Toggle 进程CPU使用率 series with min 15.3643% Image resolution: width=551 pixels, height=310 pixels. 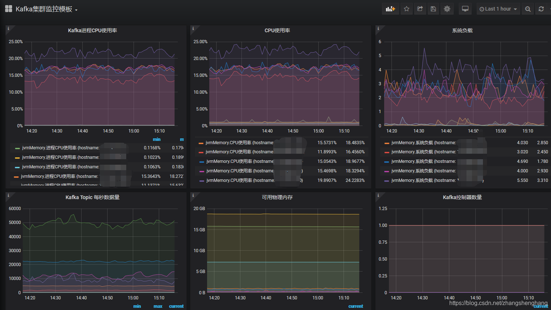(59, 176)
